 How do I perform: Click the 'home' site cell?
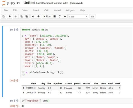coord(95,88)
